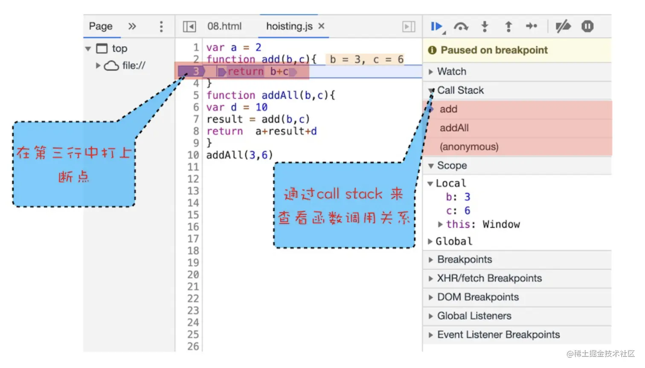Click the Paused on breakpoint info icon
This screenshot has height=368, width=645.
click(432, 50)
